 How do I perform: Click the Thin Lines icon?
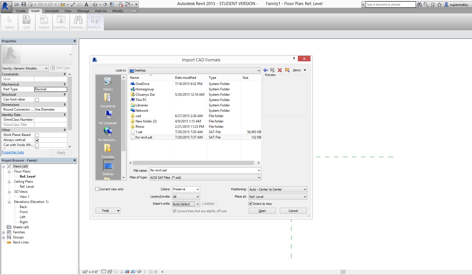(112, 5)
